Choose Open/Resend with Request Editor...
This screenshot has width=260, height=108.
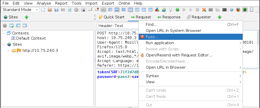179,55
